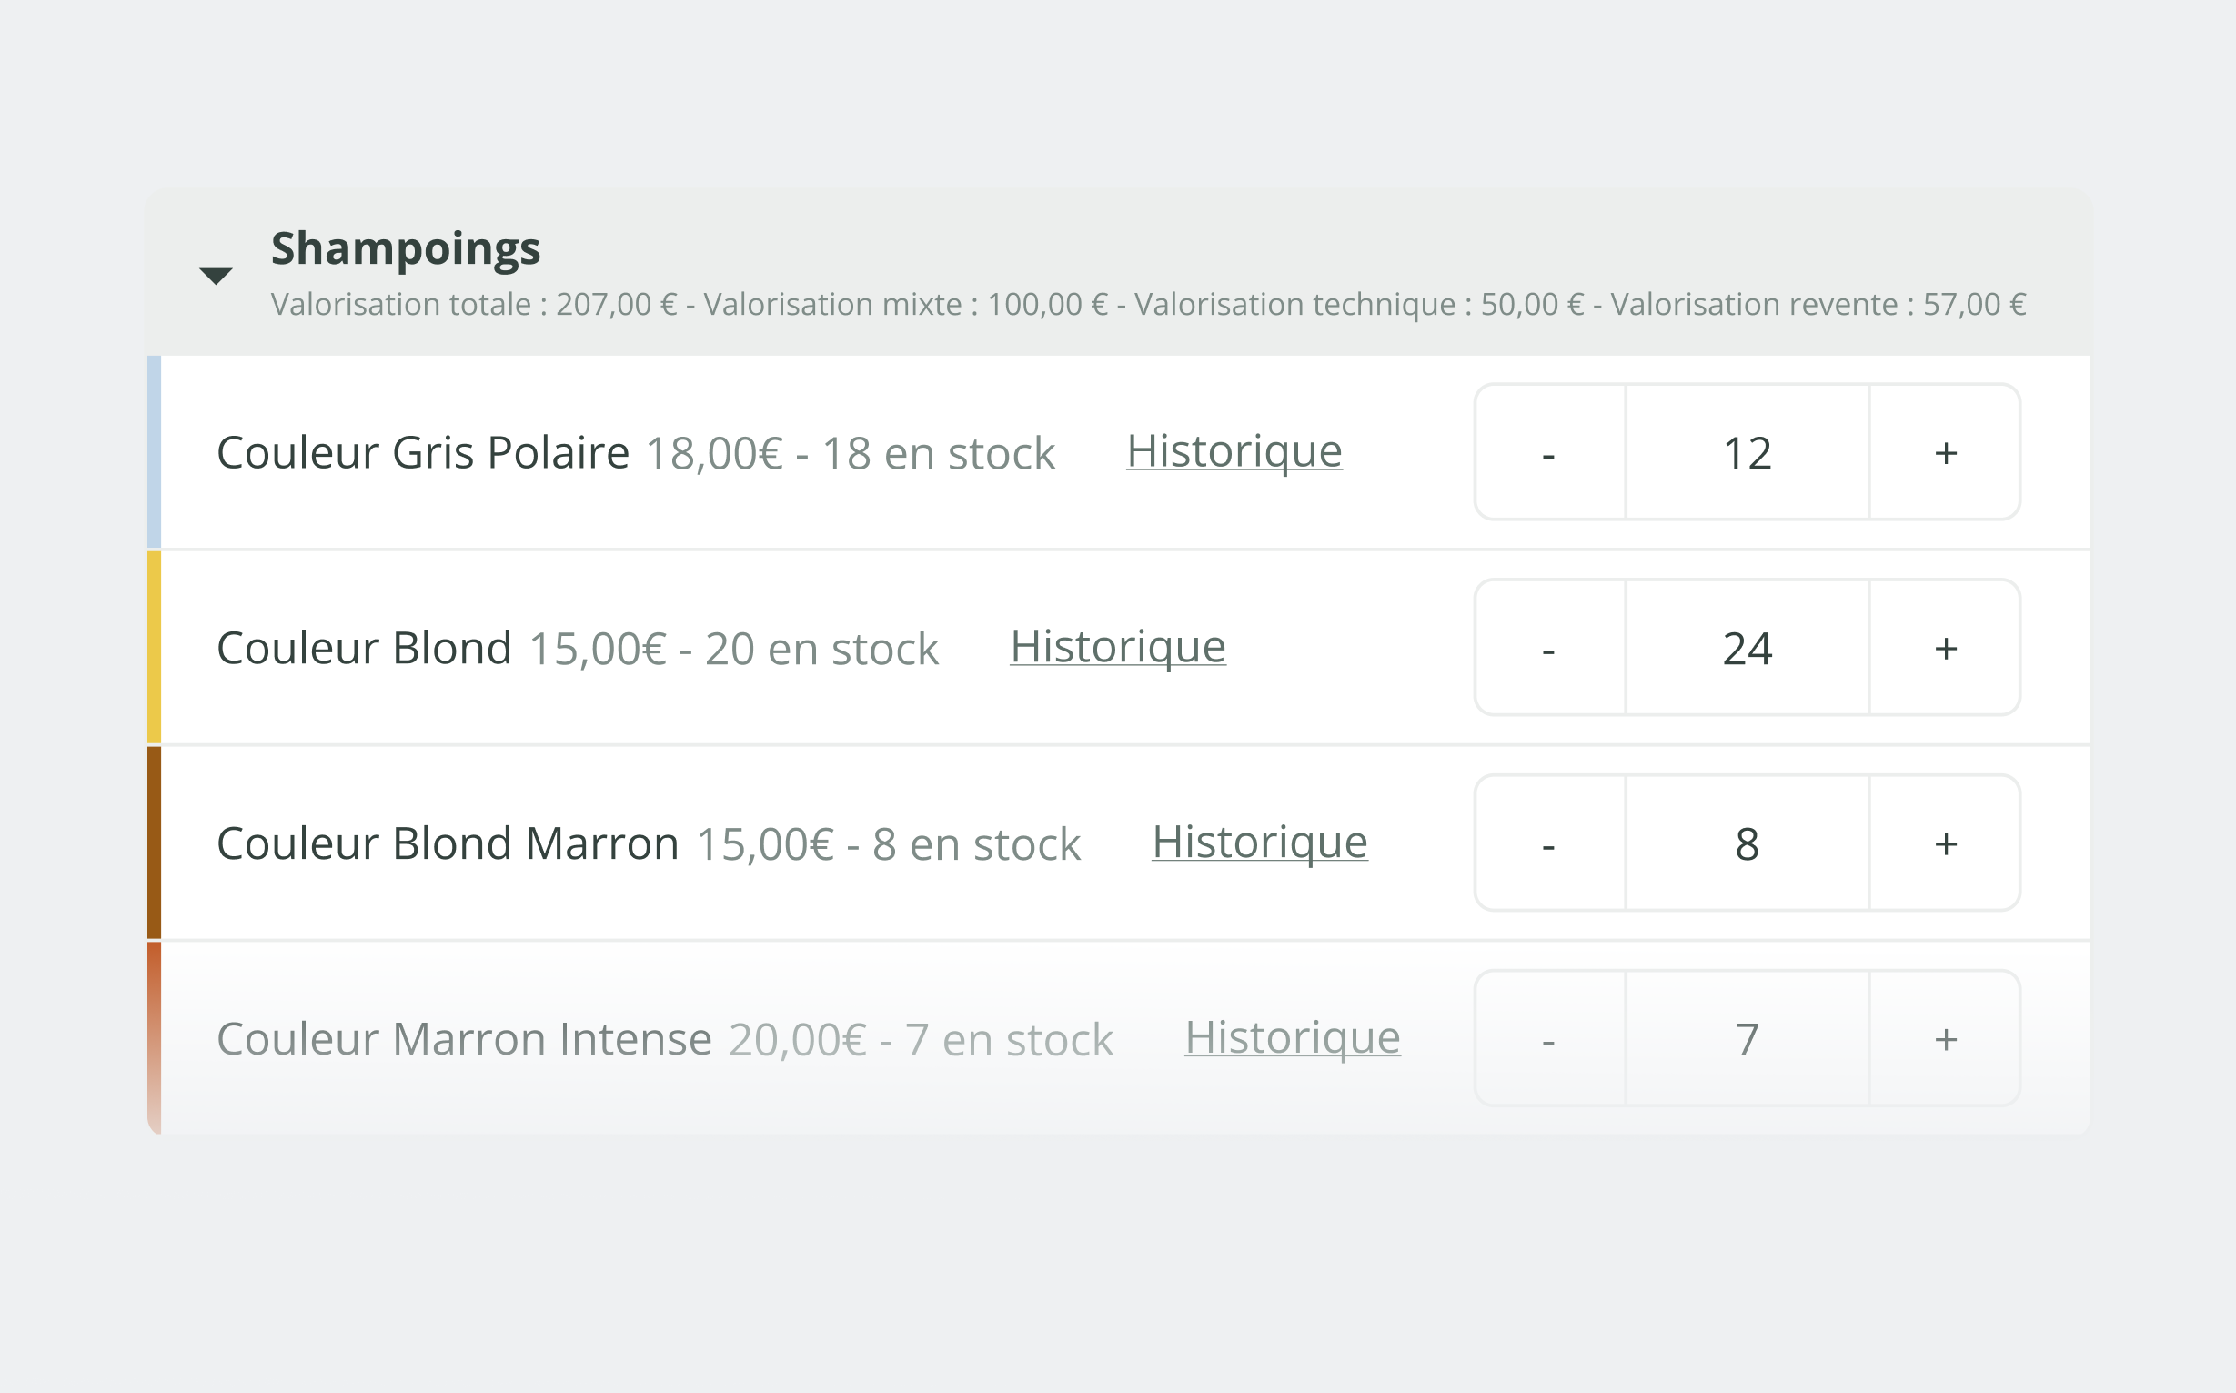
Task: Open Historique for Couleur Blond Marron
Action: [x=1259, y=842]
